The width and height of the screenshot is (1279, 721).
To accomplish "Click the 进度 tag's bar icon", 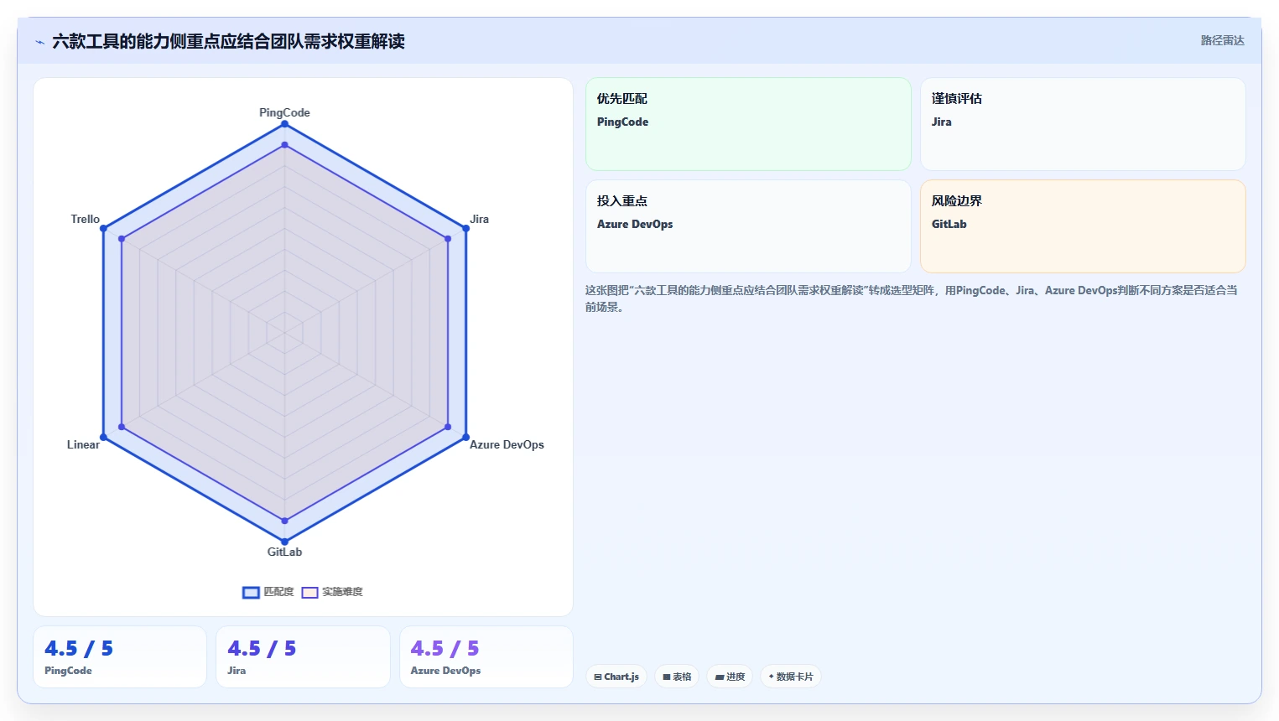I will coord(720,677).
